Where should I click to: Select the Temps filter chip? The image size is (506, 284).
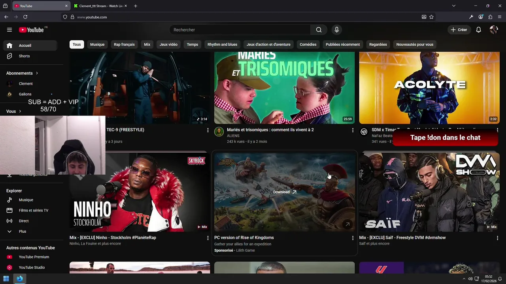[193, 45]
